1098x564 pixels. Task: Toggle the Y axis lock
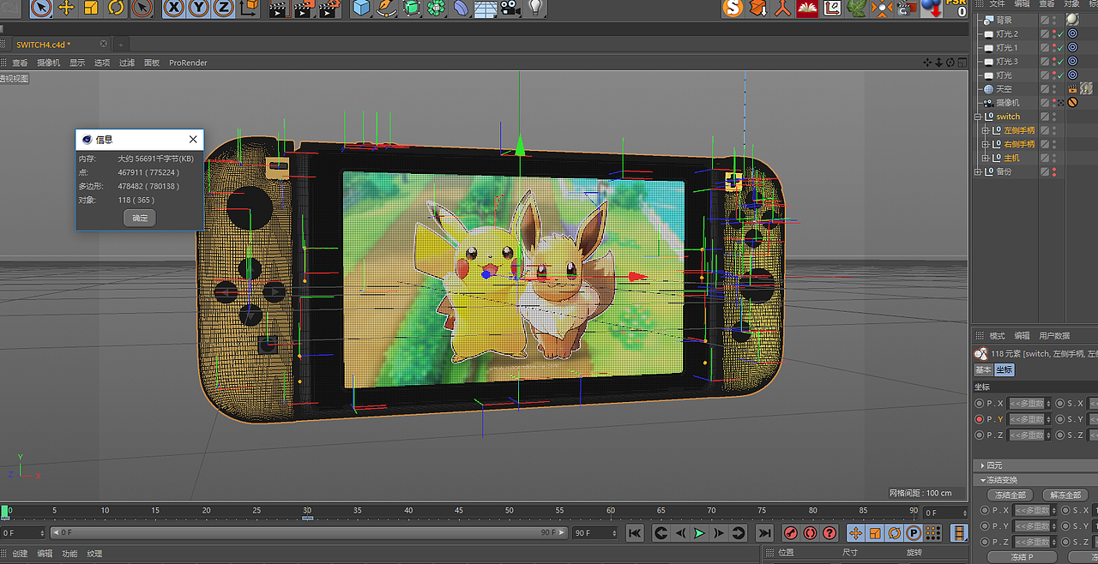click(x=199, y=8)
